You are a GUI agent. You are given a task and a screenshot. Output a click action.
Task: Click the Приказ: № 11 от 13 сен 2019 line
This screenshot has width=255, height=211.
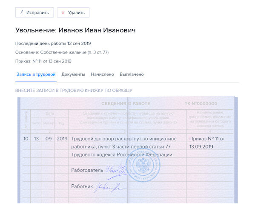click(x=43, y=61)
